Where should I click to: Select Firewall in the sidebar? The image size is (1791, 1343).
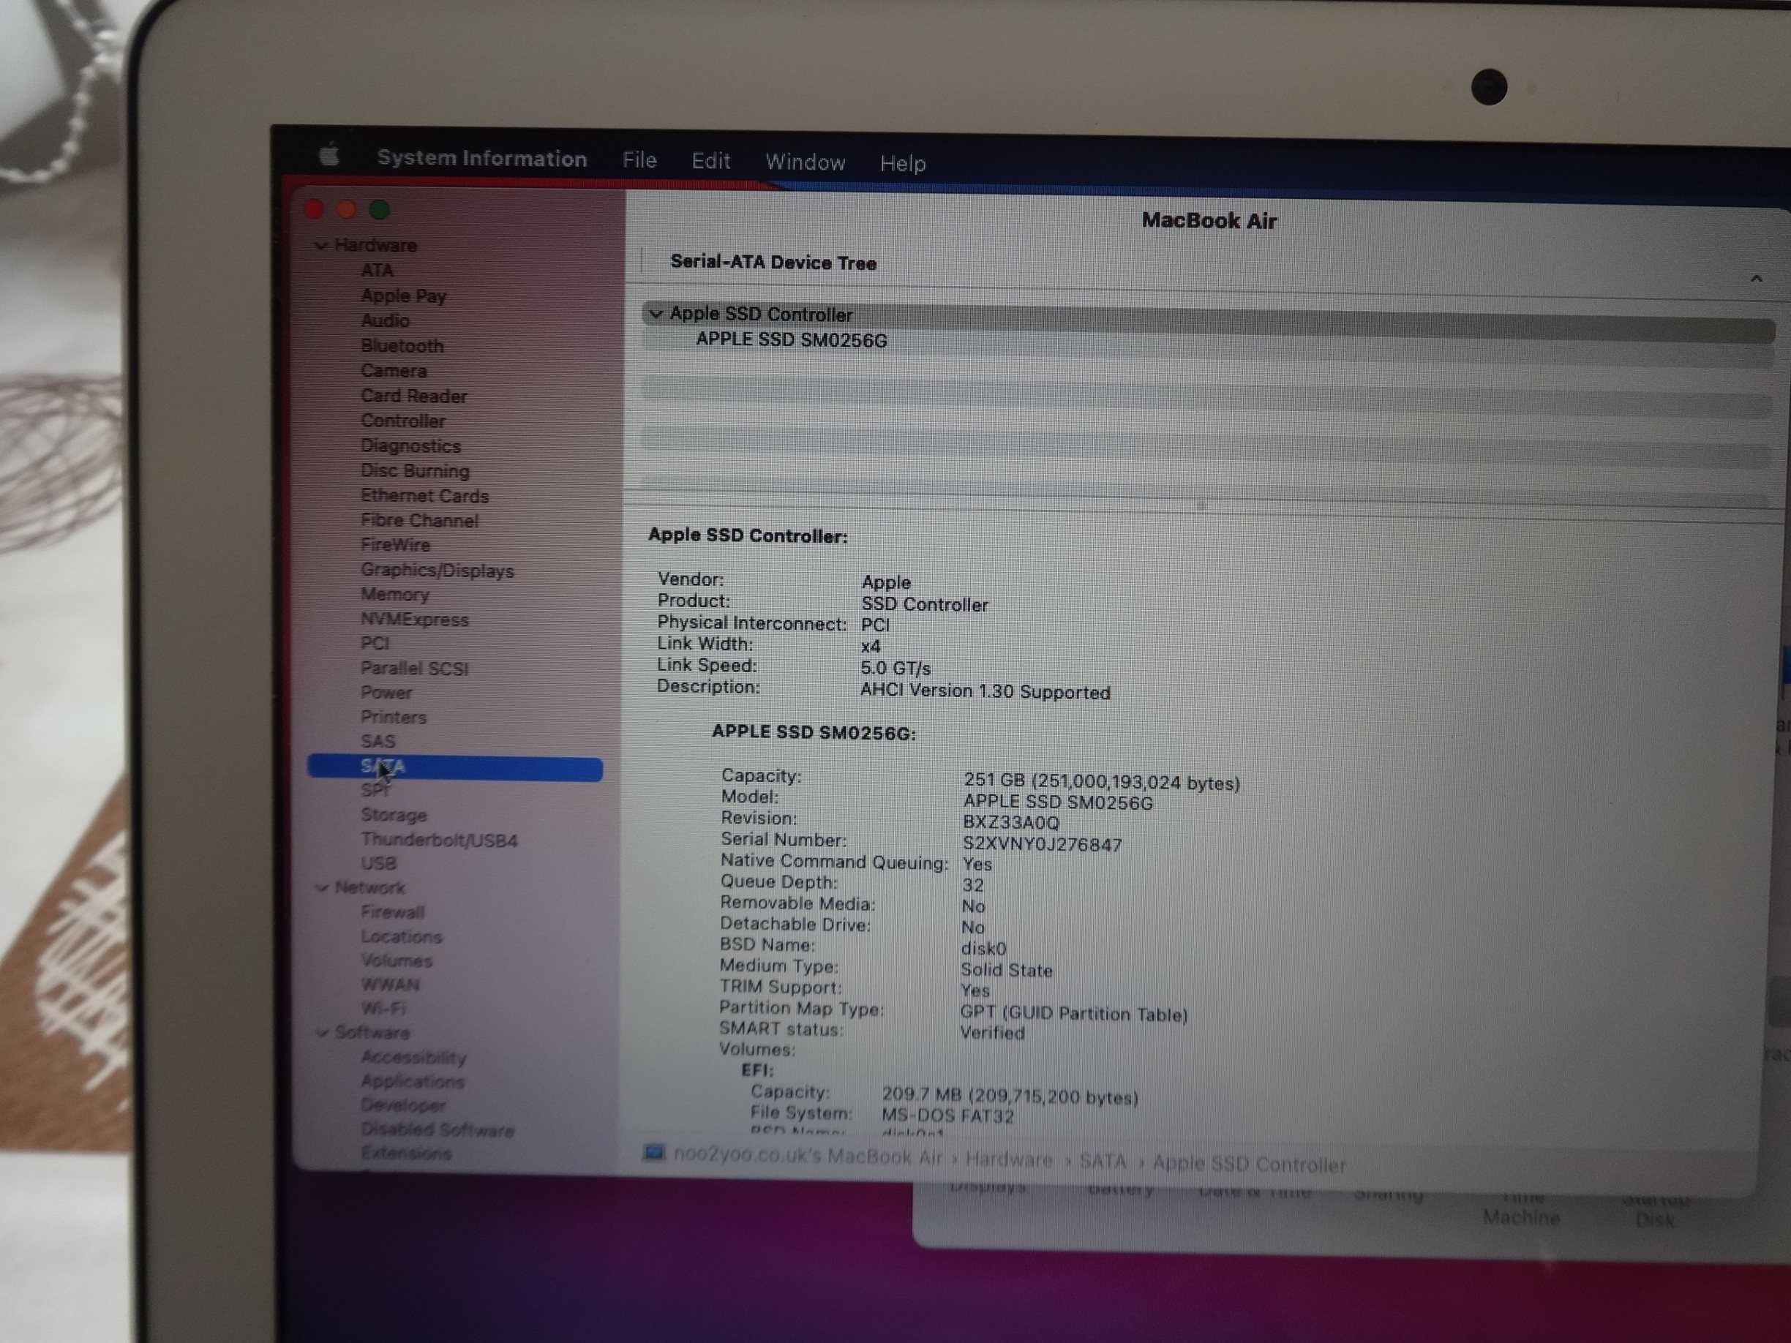[393, 912]
